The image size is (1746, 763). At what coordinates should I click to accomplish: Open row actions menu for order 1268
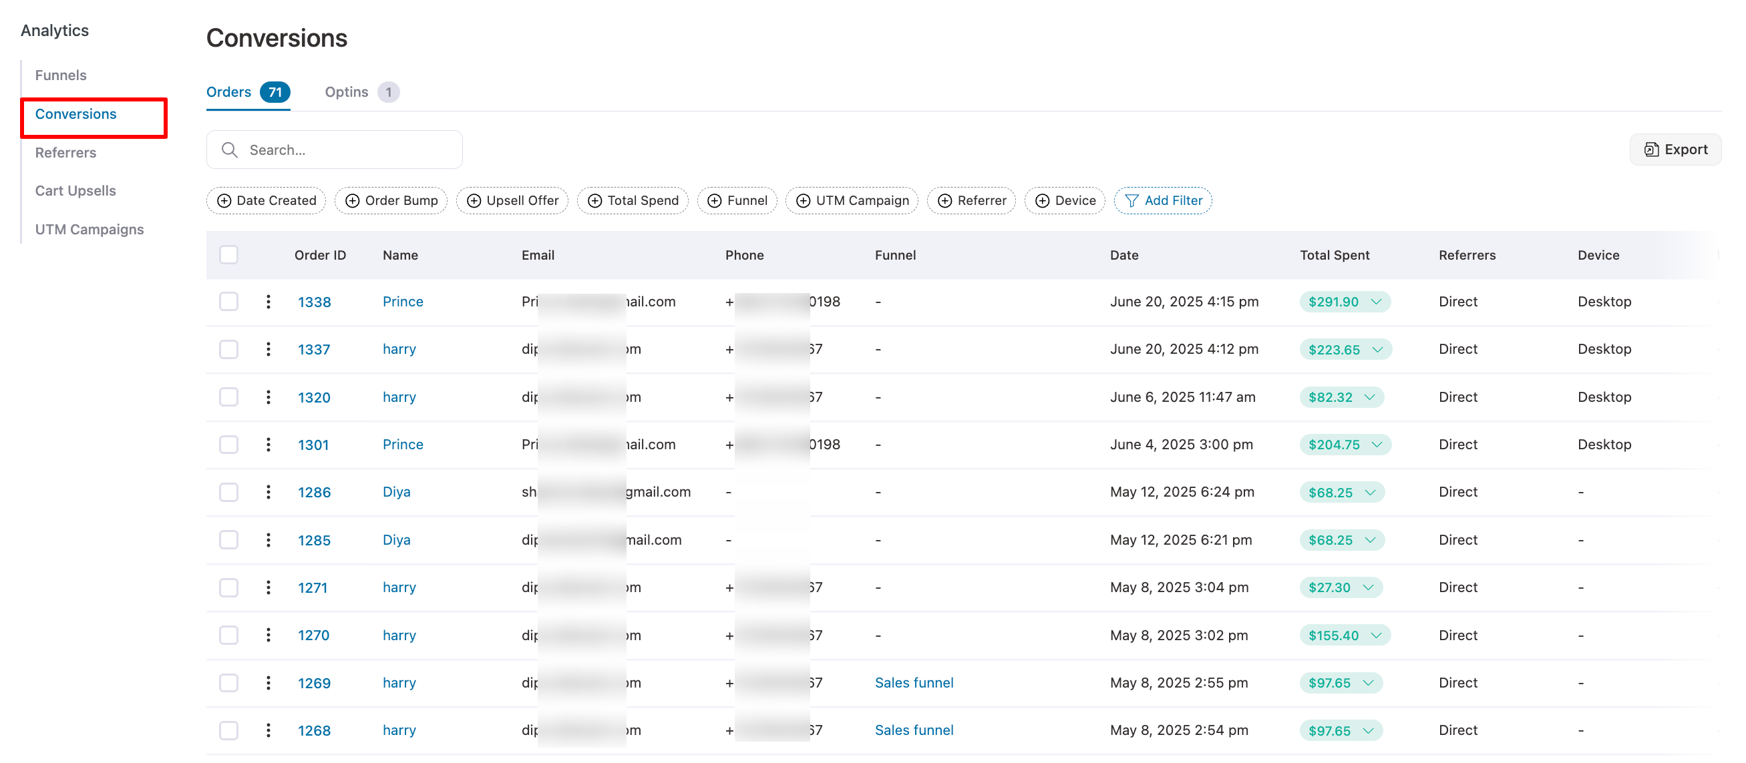tap(269, 730)
